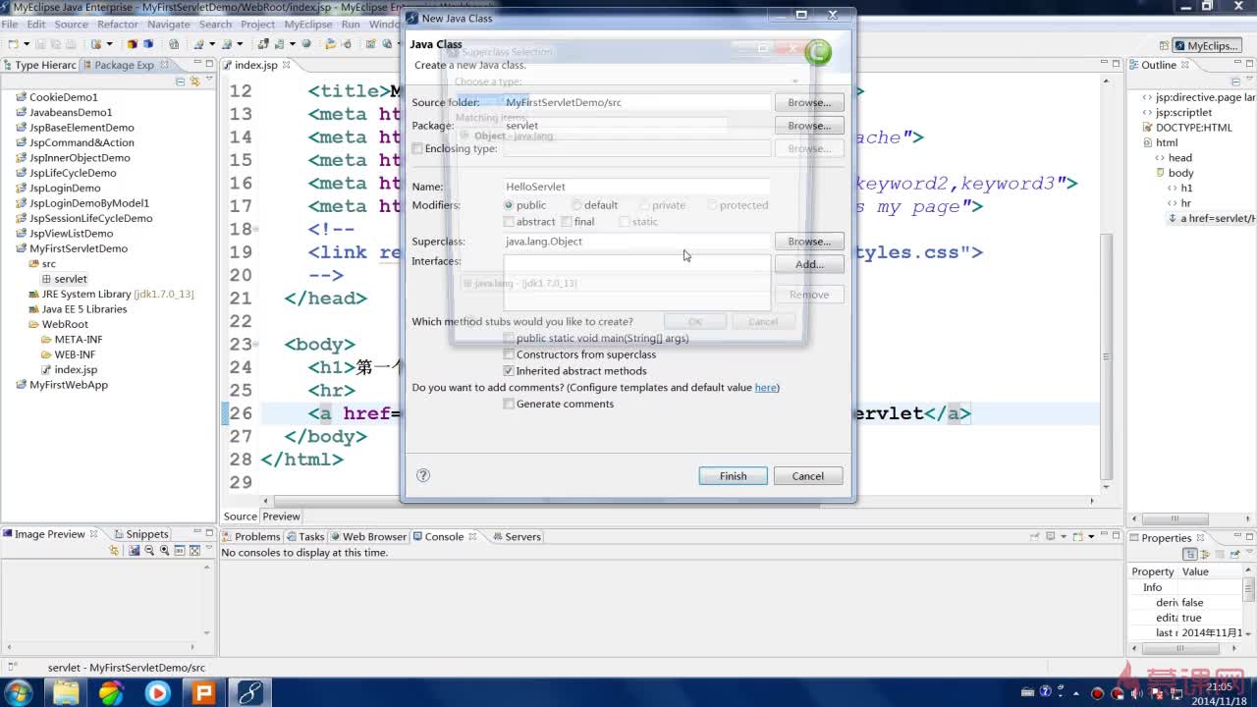Open the Refactor menu
The width and height of the screenshot is (1257, 707).
tap(118, 25)
